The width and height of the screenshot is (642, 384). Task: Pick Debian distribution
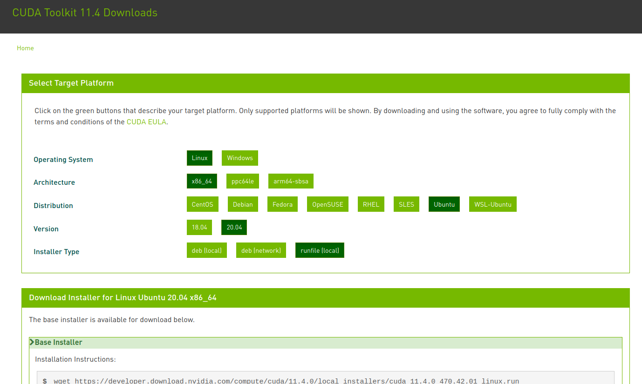click(243, 204)
